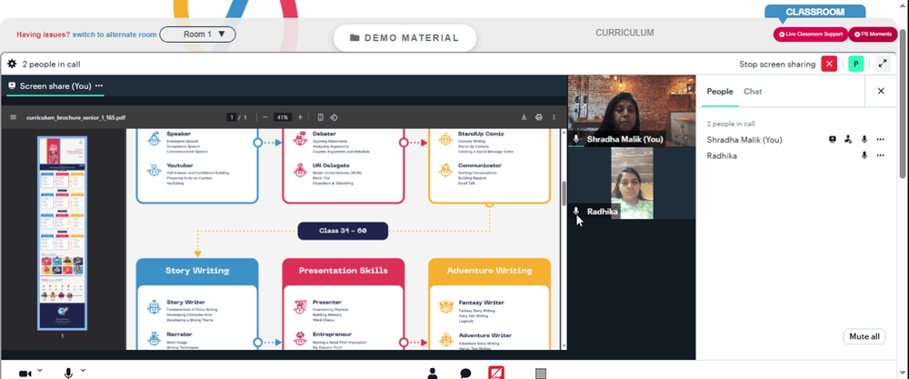
Task: Switch to Chat tab
Action: 753,92
